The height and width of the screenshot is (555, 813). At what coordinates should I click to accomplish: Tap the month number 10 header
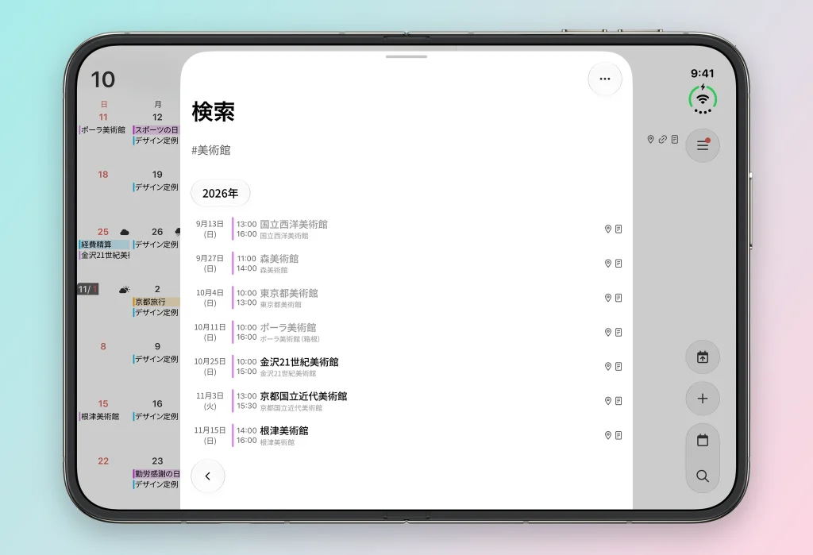click(x=102, y=80)
